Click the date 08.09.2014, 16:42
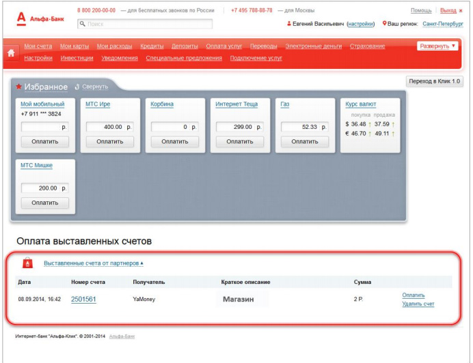This screenshot has width=473, height=363. [40, 299]
